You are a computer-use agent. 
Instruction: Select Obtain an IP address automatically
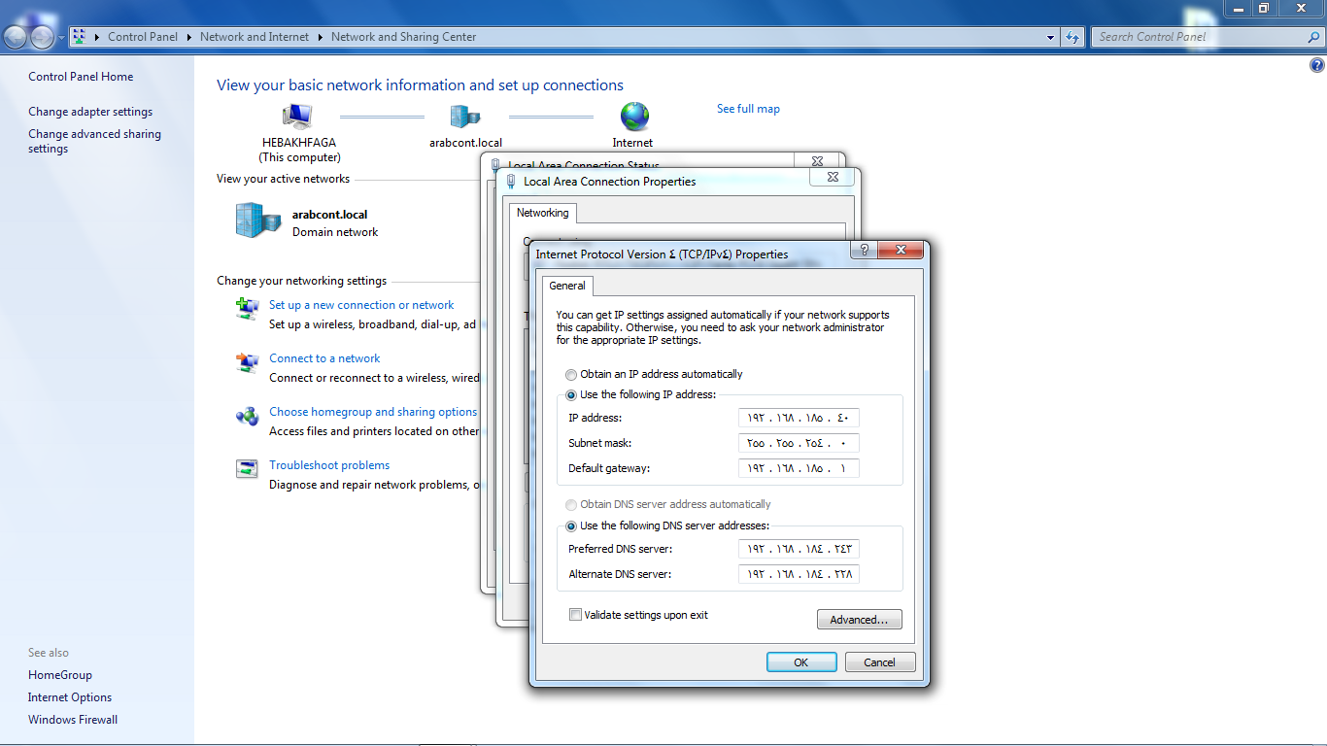(x=571, y=375)
